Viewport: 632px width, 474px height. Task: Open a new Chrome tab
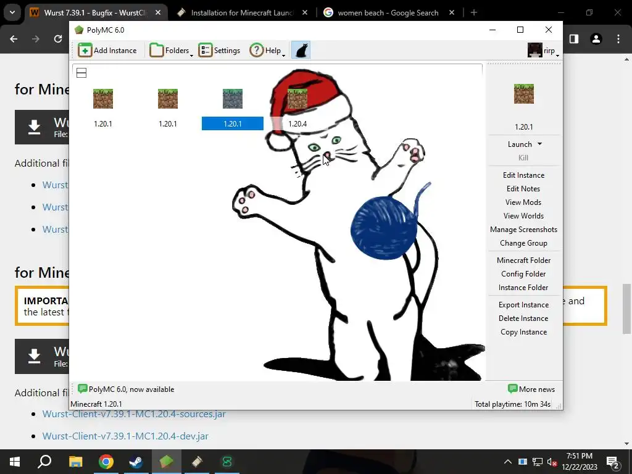coord(474,12)
